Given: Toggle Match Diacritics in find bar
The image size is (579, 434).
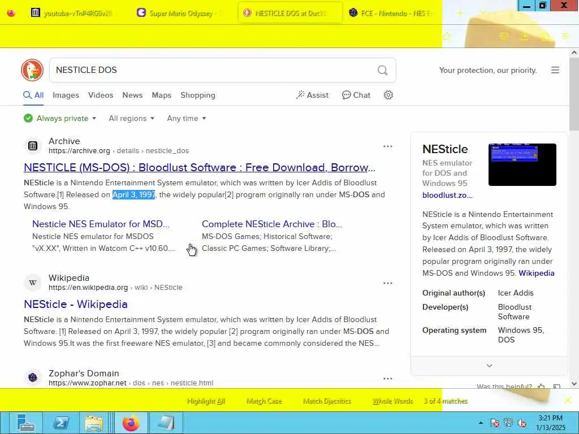Looking at the screenshot, I should pos(327,401).
